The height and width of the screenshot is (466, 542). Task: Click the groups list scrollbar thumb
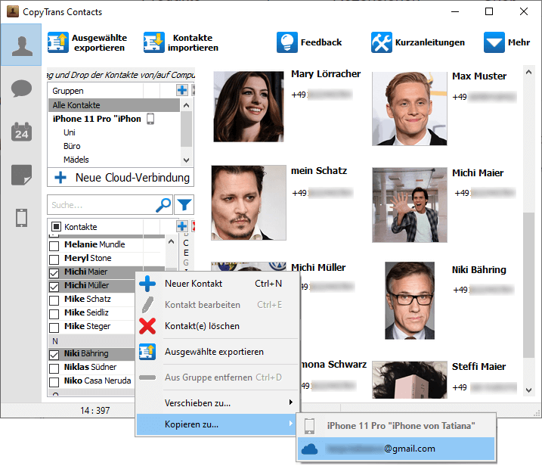tap(186, 129)
